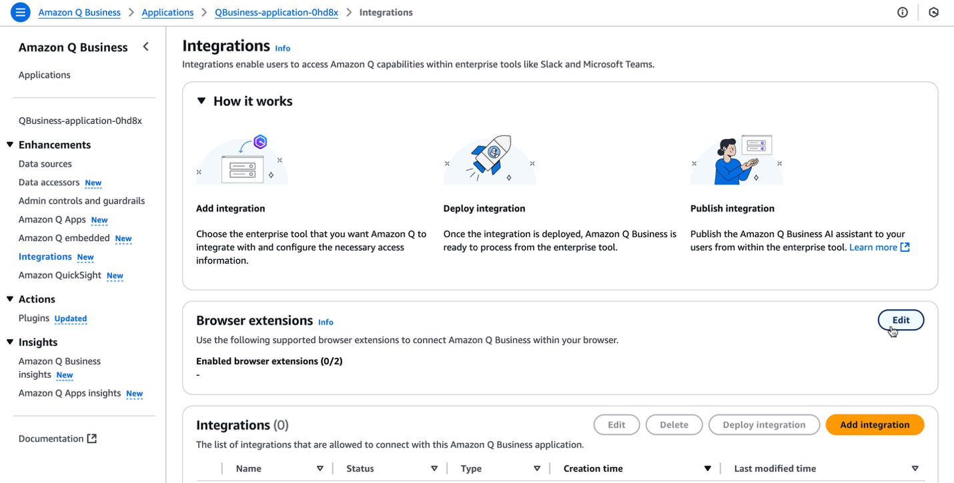The image size is (954, 483).
Task: Sort by Name column arrow
Action: pos(320,468)
